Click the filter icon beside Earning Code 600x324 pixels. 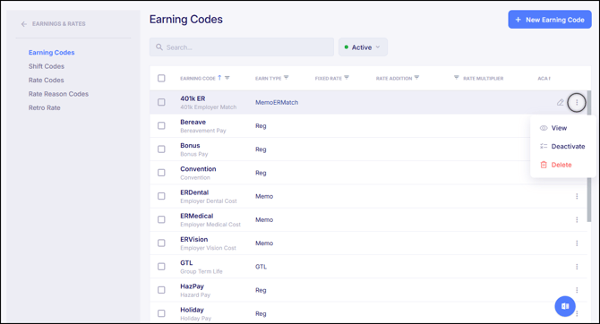[x=227, y=78]
